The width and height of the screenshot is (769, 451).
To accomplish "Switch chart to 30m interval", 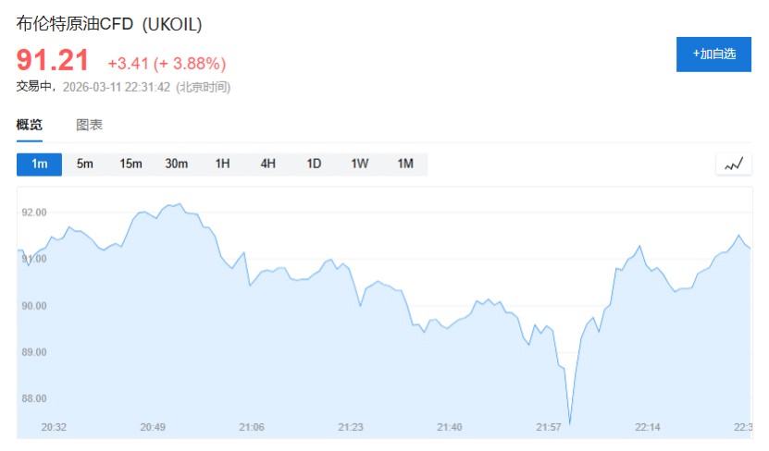I will pos(177,165).
